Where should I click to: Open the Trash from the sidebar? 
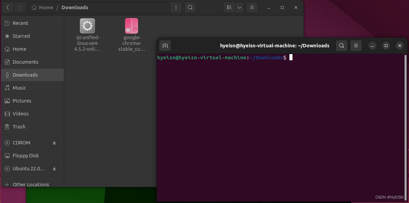pyautogui.click(x=19, y=126)
